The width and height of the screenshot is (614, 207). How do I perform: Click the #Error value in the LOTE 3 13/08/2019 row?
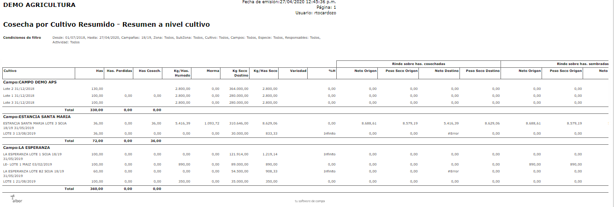(453, 133)
